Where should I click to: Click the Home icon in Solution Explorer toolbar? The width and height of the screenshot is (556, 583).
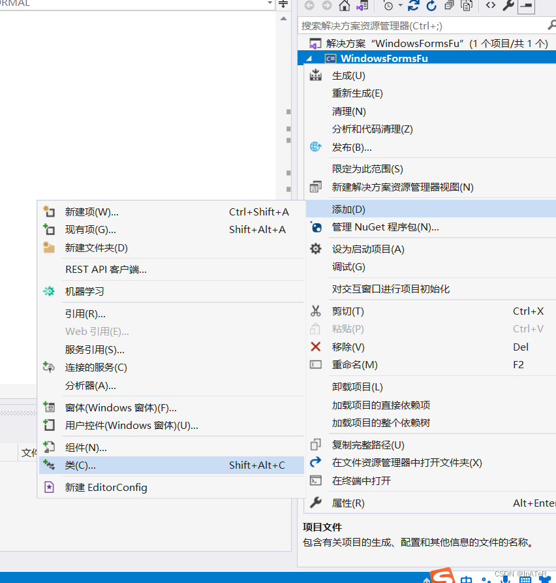coord(345,6)
